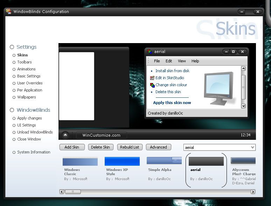This screenshot has height=206, width=271.
Task: Select the Basic Settings radio bullet
Action: click(x=14, y=76)
